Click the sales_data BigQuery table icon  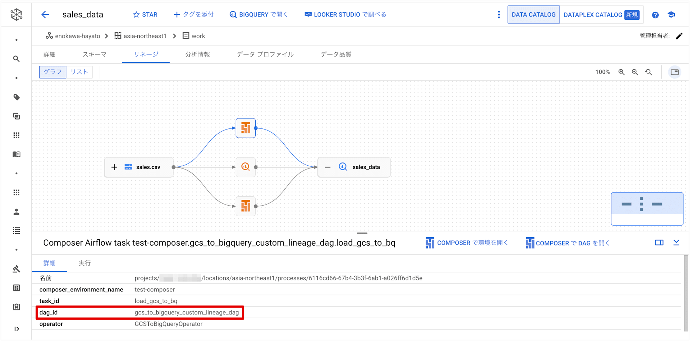pyautogui.click(x=343, y=167)
